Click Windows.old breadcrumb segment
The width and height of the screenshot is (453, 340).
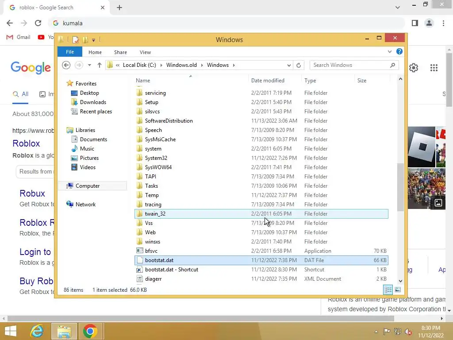pyautogui.click(x=181, y=65)
